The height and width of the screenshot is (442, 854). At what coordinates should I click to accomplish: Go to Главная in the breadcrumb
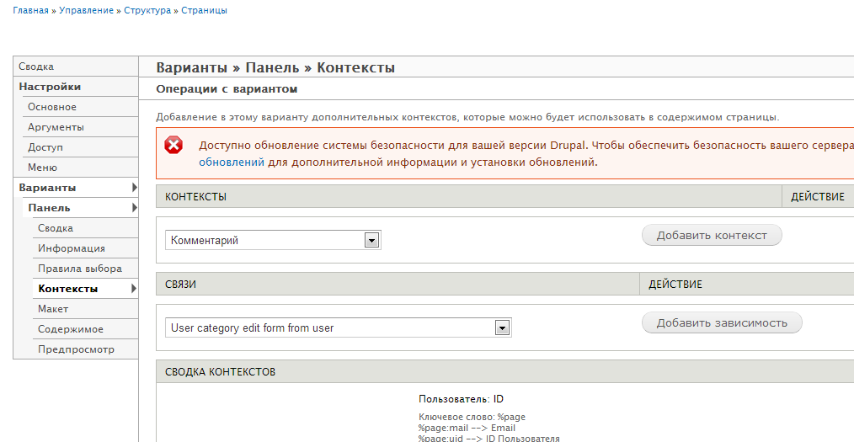click(30, 10)
